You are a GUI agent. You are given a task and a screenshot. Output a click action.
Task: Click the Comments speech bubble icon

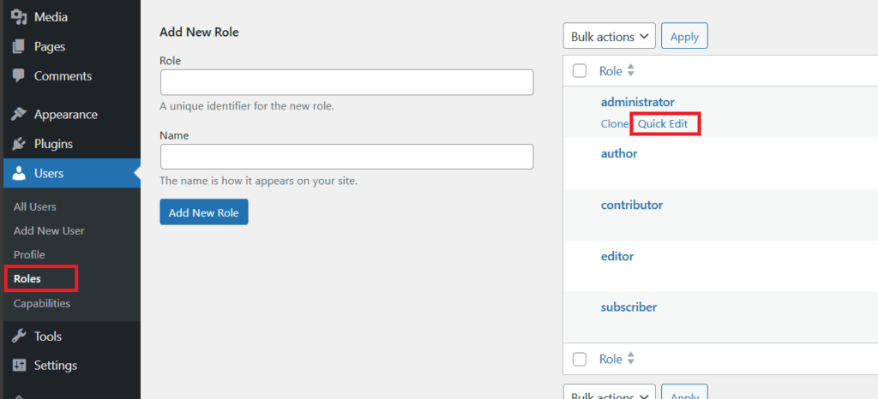[x=19, y=76]
